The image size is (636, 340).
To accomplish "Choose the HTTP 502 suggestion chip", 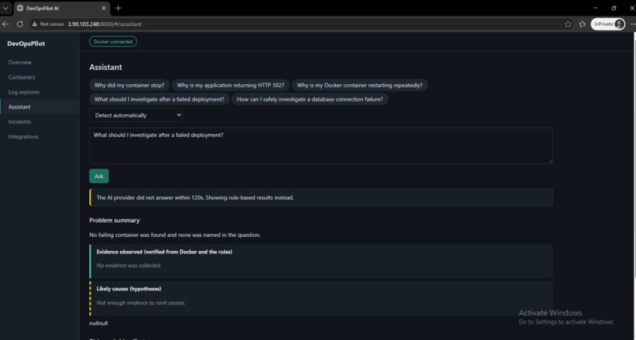I will 230,85.
